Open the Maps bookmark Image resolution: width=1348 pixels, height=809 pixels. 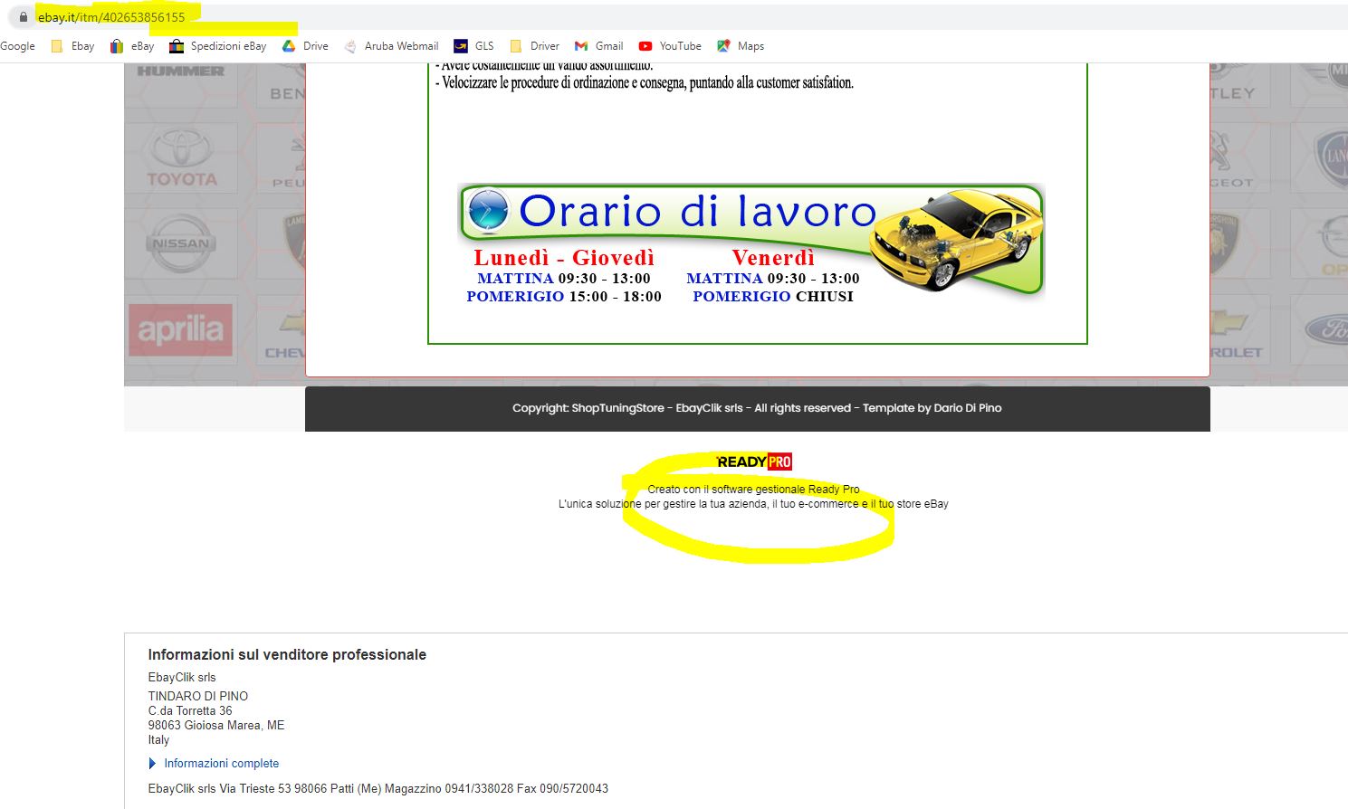point(741,46)
